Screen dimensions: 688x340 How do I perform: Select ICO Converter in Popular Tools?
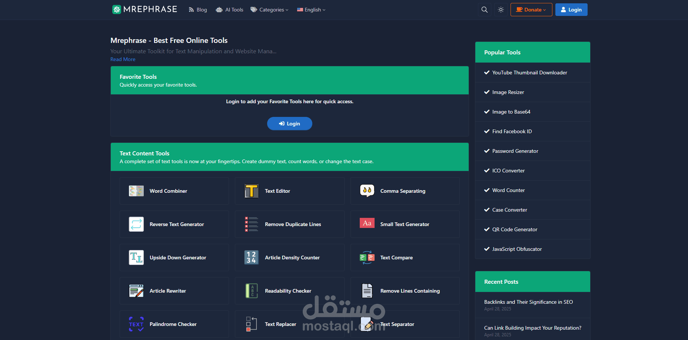point(533,171)
